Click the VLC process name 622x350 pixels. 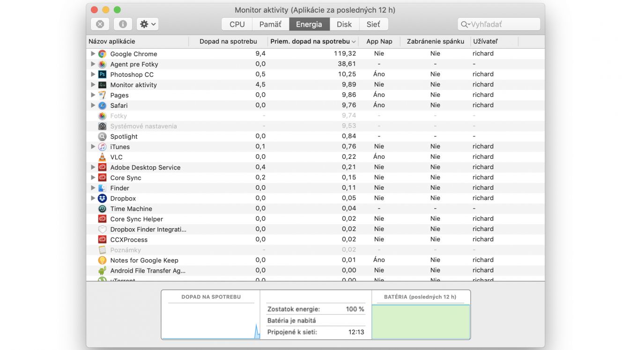click(x=116, y=157)
